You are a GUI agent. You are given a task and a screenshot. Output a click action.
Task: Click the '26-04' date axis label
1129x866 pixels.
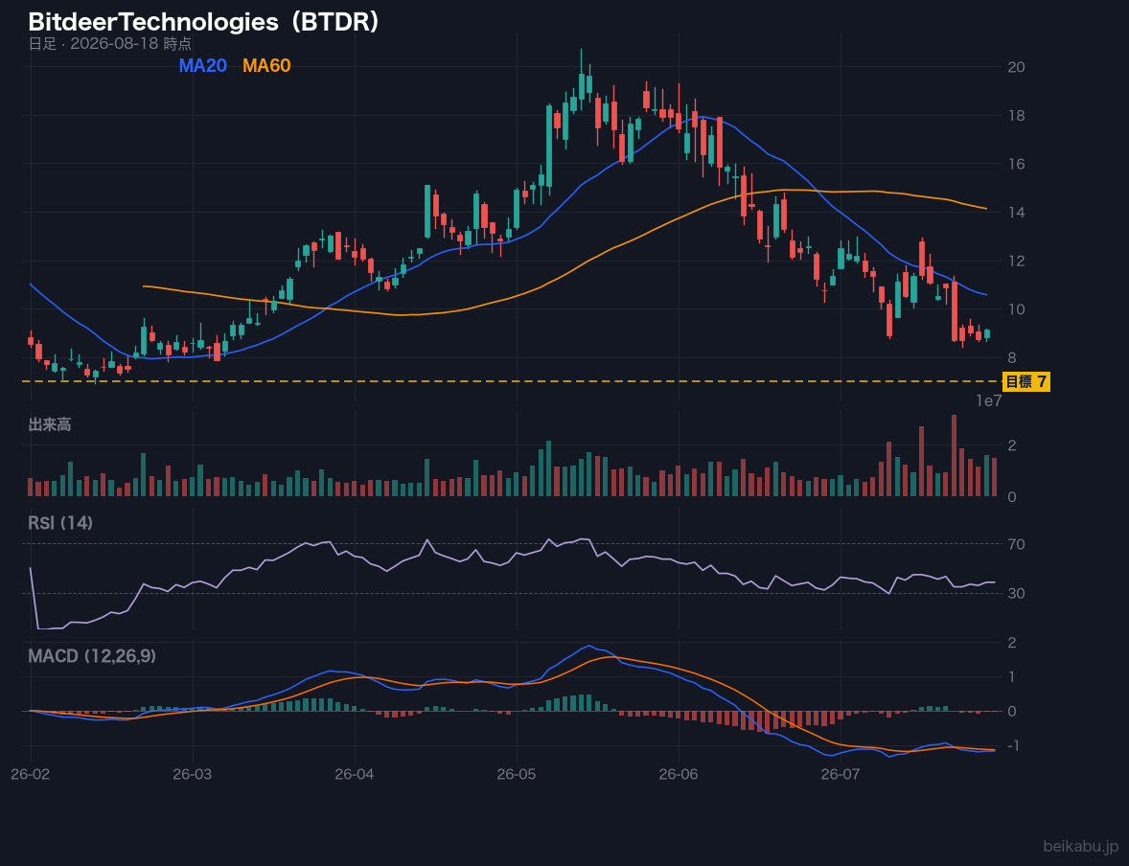click(x=355, y=775)
